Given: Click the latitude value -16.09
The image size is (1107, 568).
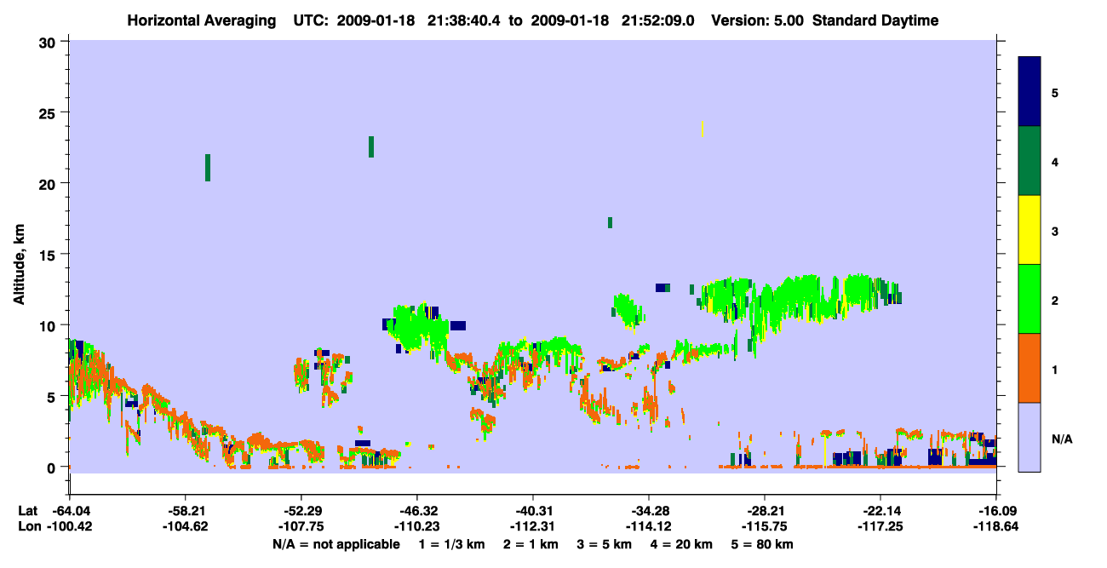Looking at the screenshot, I should [996, 511].
